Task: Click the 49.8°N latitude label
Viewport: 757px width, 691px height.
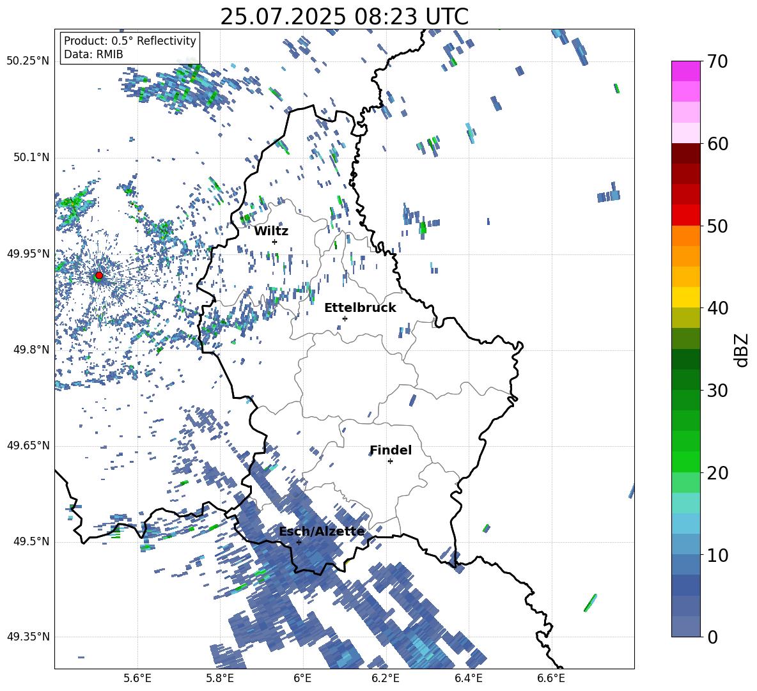Action: (31, 350)
